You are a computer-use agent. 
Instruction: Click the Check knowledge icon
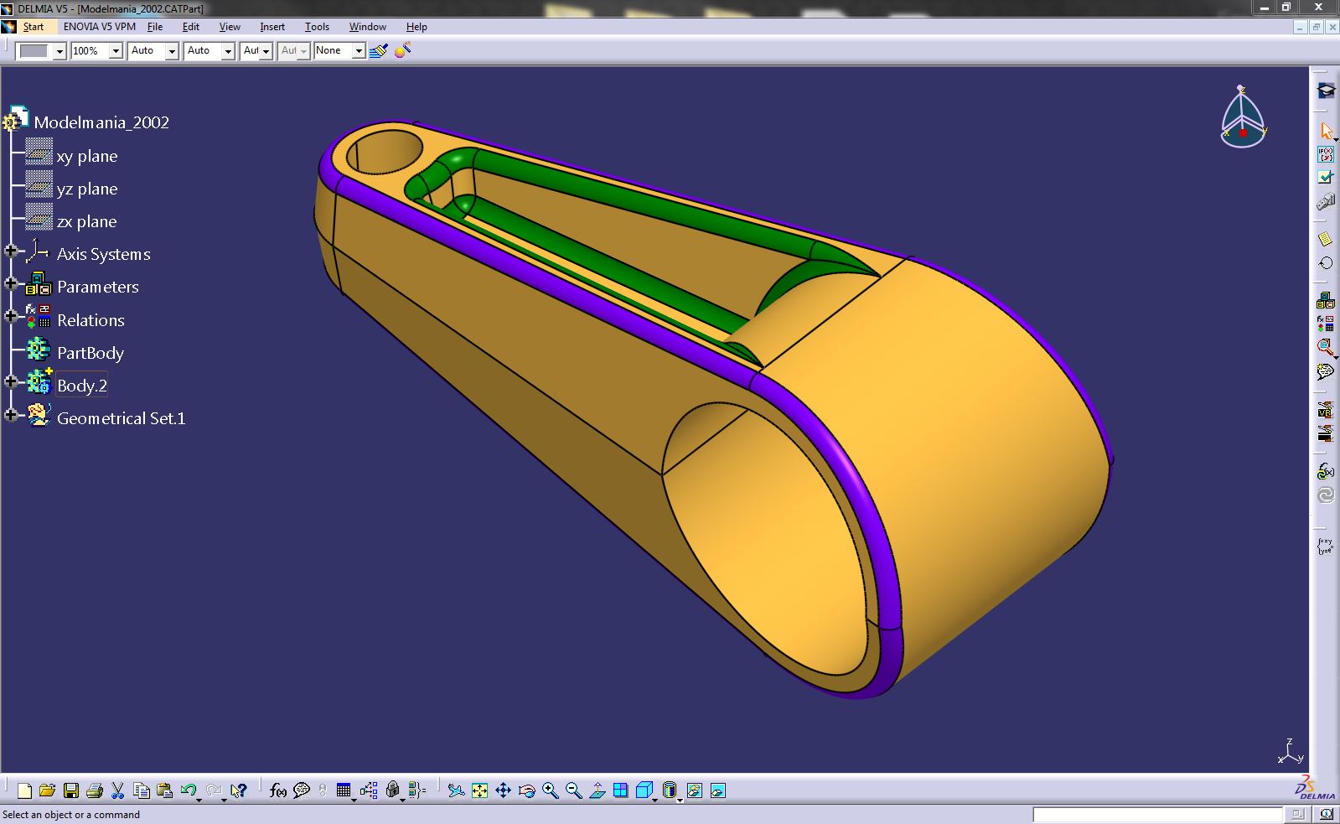tap(1325, 178)
